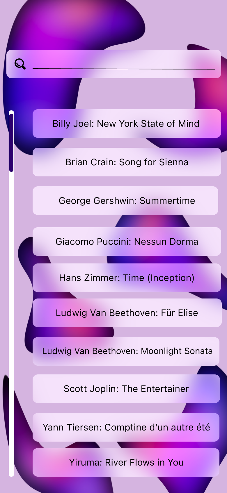Open the Nessun Dorma list item
The height and width of the screenshot is (493, 227).
(x=127, y=242)
